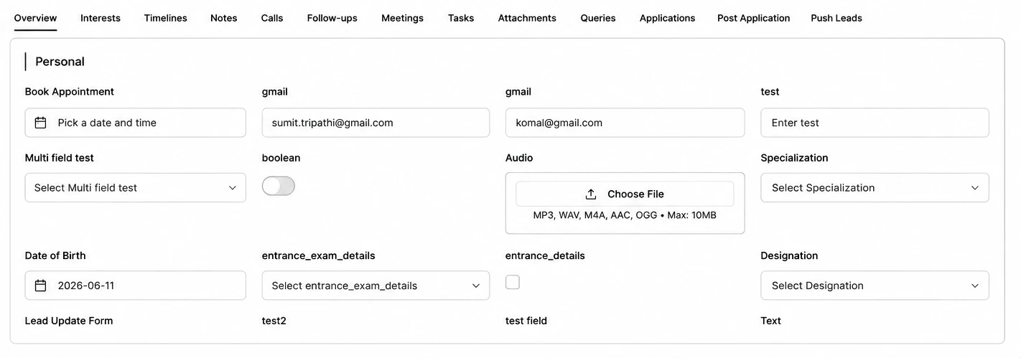The width and height of the screenshot is (1021, 358).
Task: Open the Notes tab
Action: pos(224,18)
